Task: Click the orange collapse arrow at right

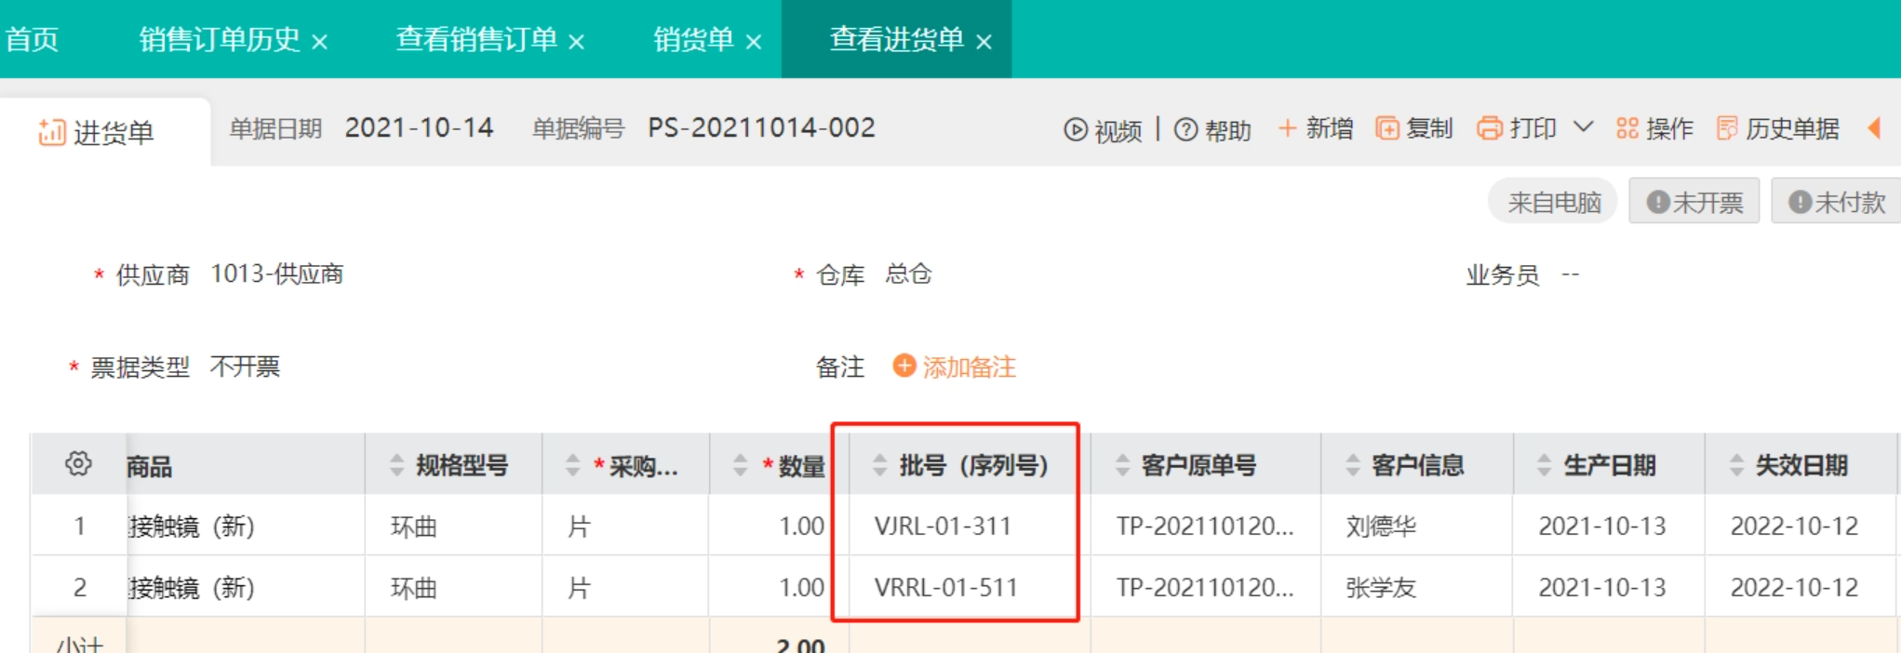Action: pos(1874,128)
